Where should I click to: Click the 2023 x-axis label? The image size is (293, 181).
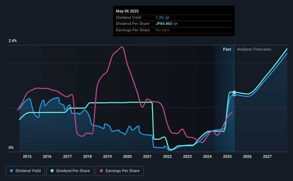click(187, 156)
